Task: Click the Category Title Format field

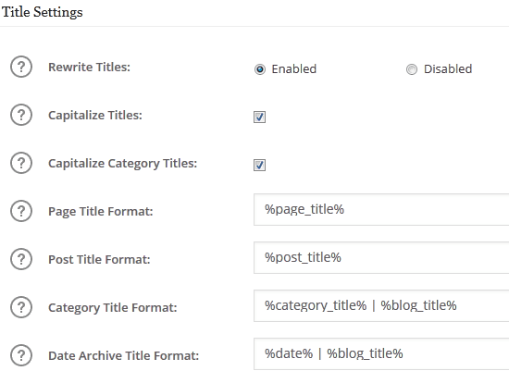Action: click(381, 305)
